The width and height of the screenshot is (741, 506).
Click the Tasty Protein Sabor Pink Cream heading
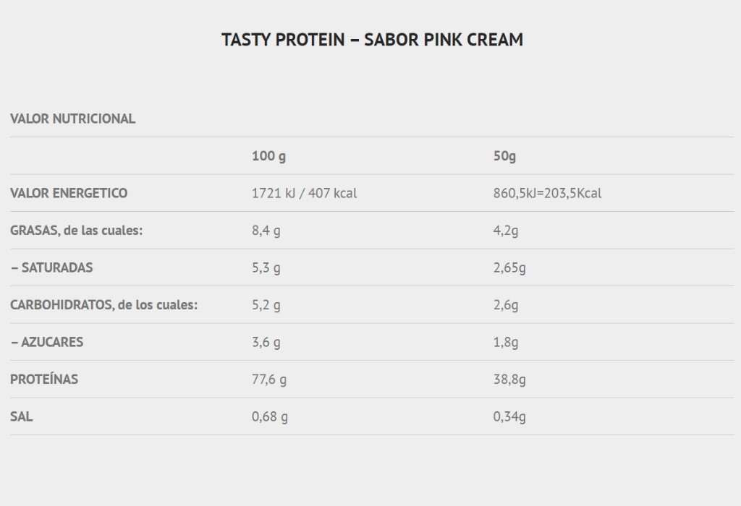pyautogui.click(x=373, y=40)
